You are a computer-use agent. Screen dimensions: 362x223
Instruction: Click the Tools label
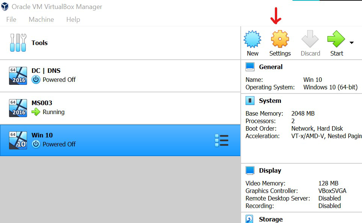pyautogui.click(x=39, y=43)
